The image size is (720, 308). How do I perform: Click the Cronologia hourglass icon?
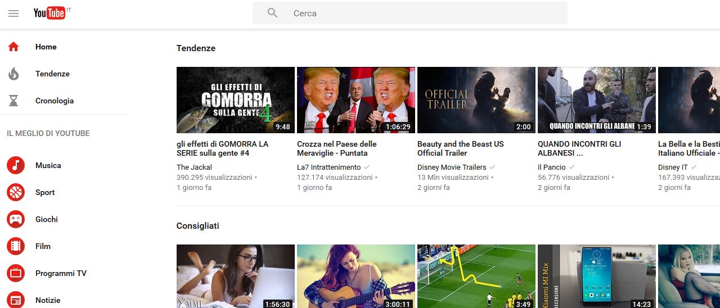click(x=13, y=101)
